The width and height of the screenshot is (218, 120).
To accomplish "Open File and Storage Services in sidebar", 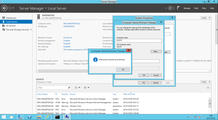I will [17, 30].
